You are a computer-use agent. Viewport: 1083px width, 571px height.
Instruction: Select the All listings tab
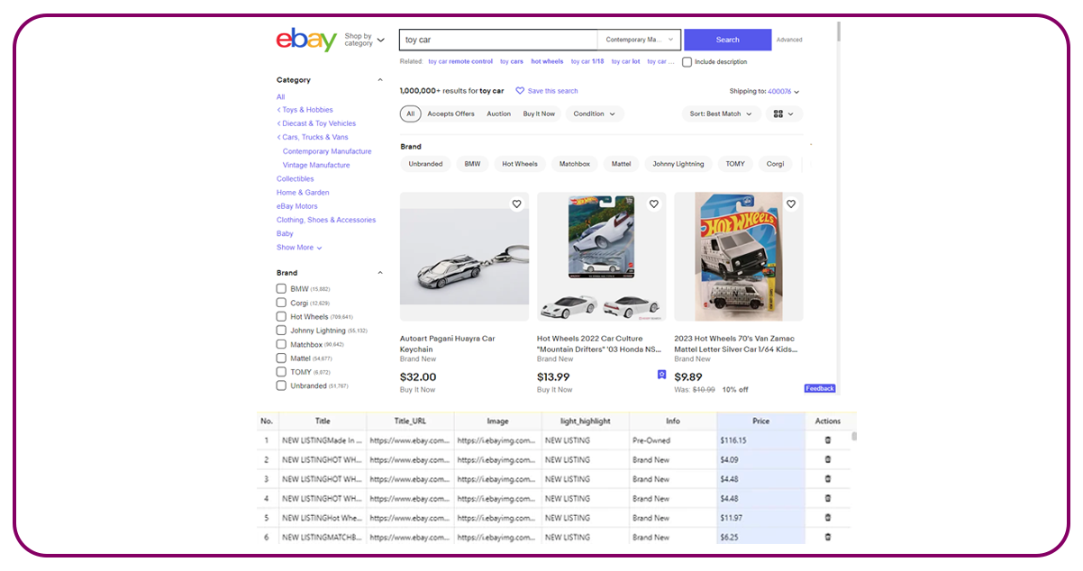coord(410,113)
